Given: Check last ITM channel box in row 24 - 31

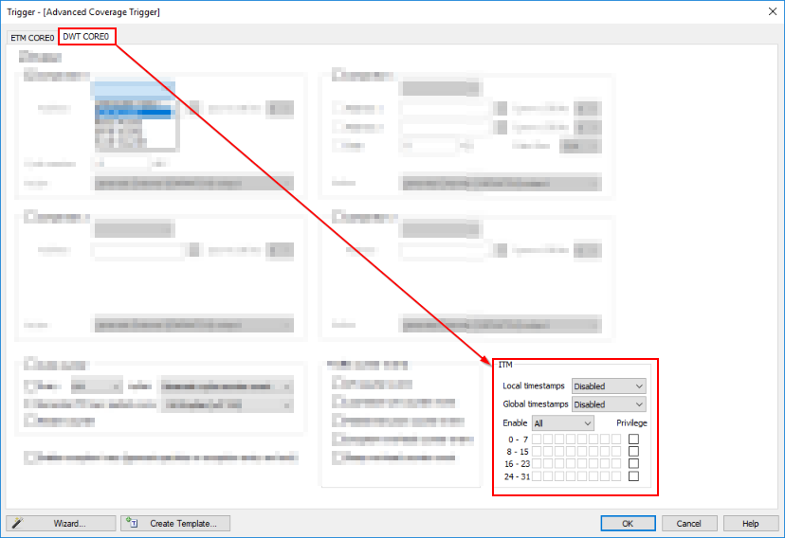Looking at the screenshot, I should (x=616, y=476).
